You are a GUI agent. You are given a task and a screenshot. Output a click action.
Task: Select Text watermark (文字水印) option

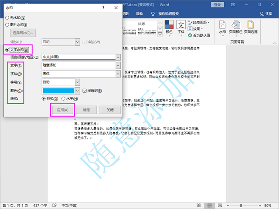[x=17, y=50]
